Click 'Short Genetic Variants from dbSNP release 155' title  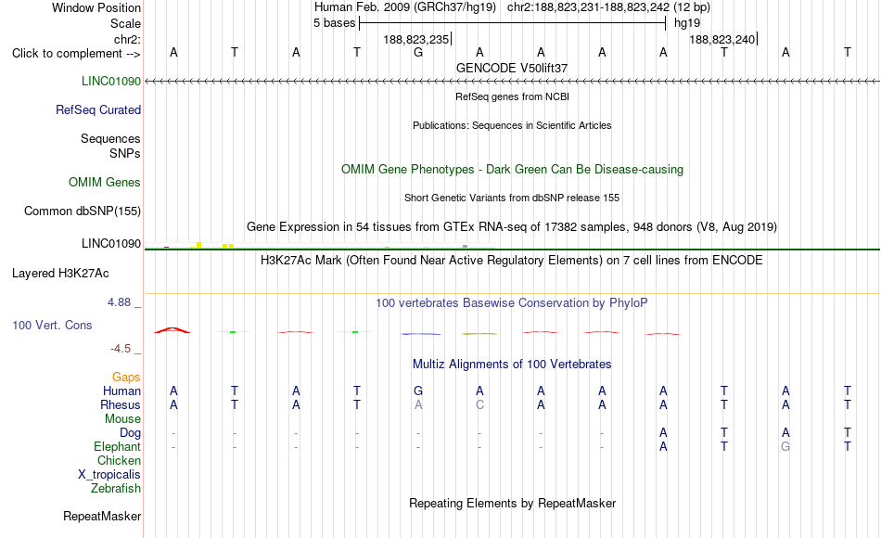point(512,198)
